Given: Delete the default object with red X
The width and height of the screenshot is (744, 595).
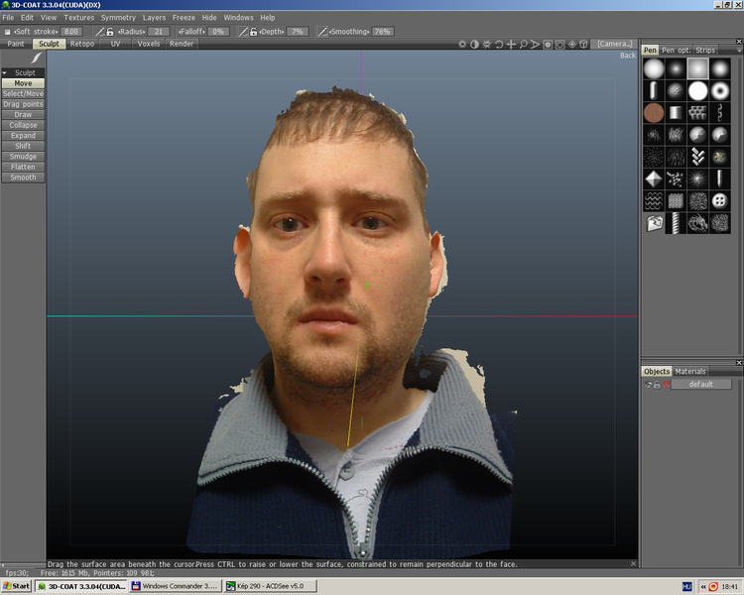Looking at the screenshot, I should point(666,384).
